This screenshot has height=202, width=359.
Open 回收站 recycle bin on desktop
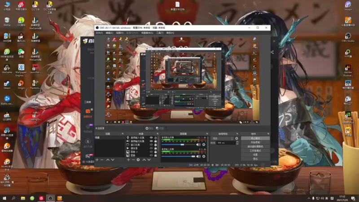click(x=7, y=22)
